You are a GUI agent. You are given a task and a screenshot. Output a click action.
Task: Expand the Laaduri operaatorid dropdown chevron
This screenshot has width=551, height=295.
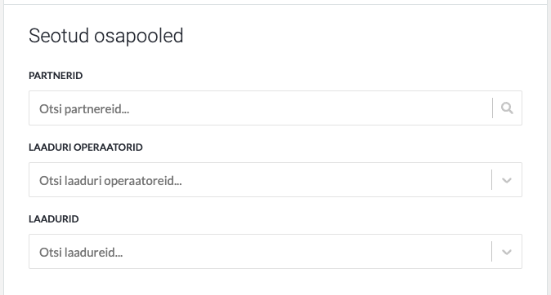[506, 180]
